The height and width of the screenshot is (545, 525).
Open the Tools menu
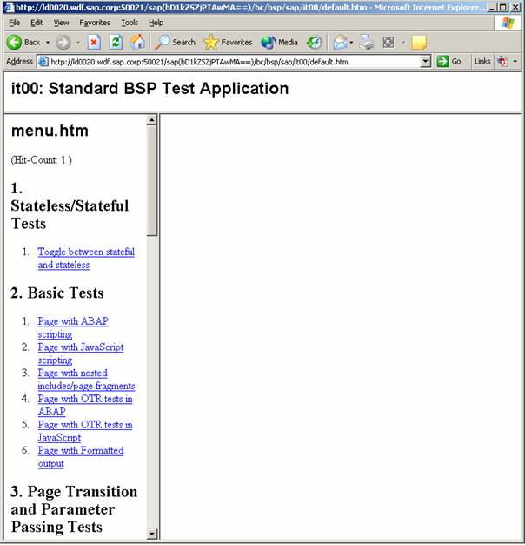click(130, 23)
